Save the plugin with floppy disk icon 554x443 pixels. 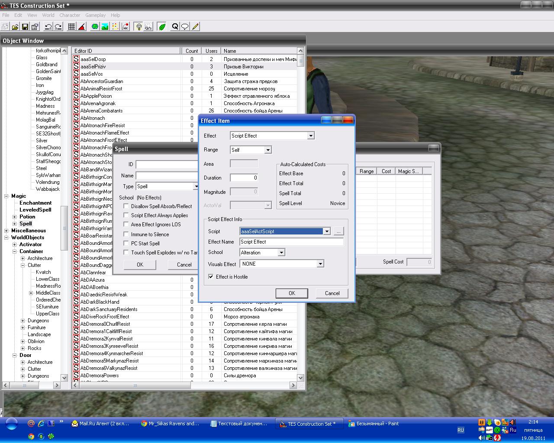tap(25, 26)
